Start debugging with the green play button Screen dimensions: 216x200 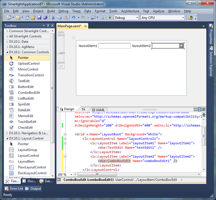[110, 17]
